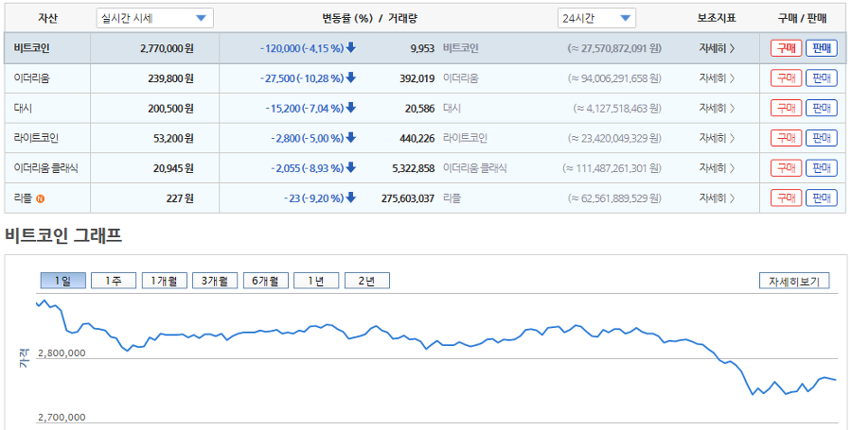The image size is (852, 430).
Task: Switch chart range to 1주
Action: [x=114, y=281]
